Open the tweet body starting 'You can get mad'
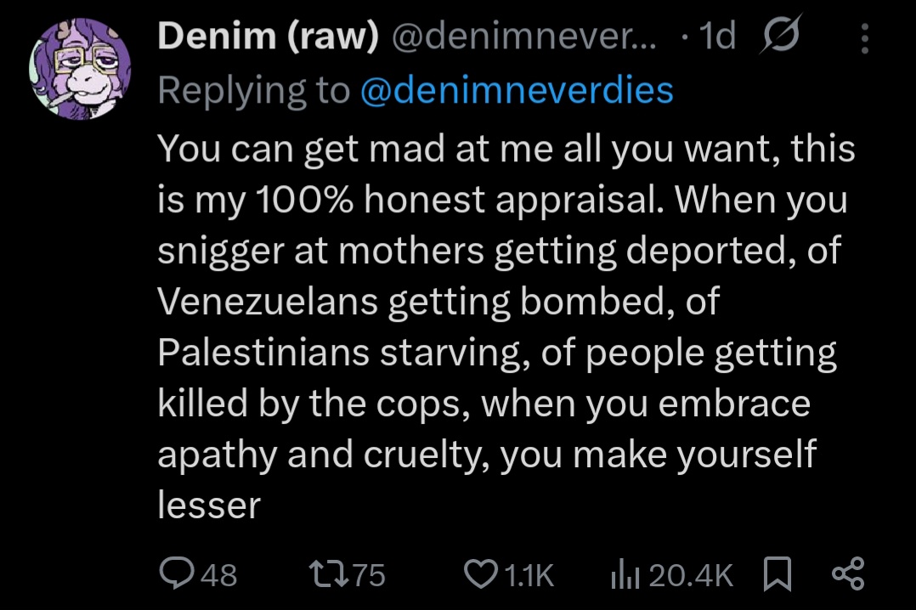Viewport: 916px width, 610px height. pyautogui.click(x=506, y=327)
